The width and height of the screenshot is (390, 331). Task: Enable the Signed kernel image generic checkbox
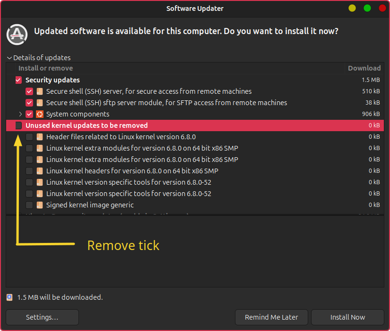(29, 205)
